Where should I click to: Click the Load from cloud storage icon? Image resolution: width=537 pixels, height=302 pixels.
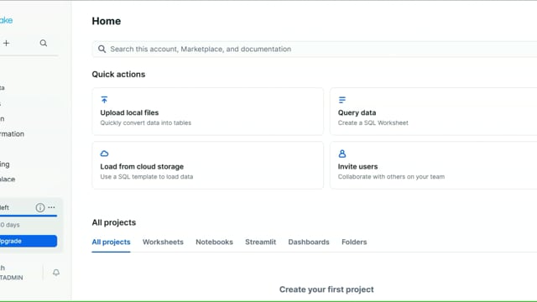coord(104,154)
